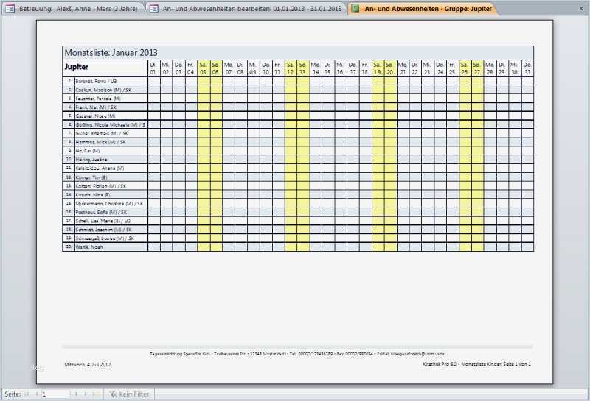Click the current page number field
Screen dimensions: 590x401
(x=55, y=394)
